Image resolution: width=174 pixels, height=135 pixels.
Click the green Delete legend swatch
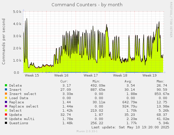pos(6,85)
